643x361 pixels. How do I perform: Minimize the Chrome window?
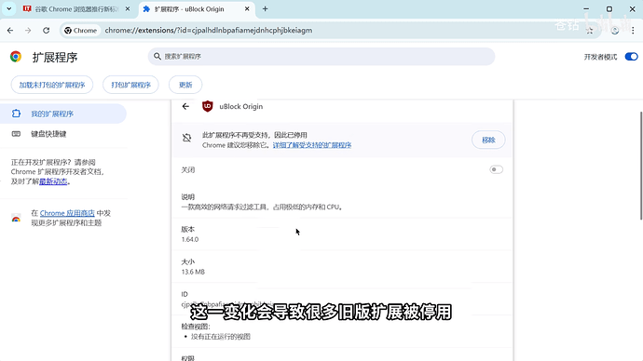(586, 8)
